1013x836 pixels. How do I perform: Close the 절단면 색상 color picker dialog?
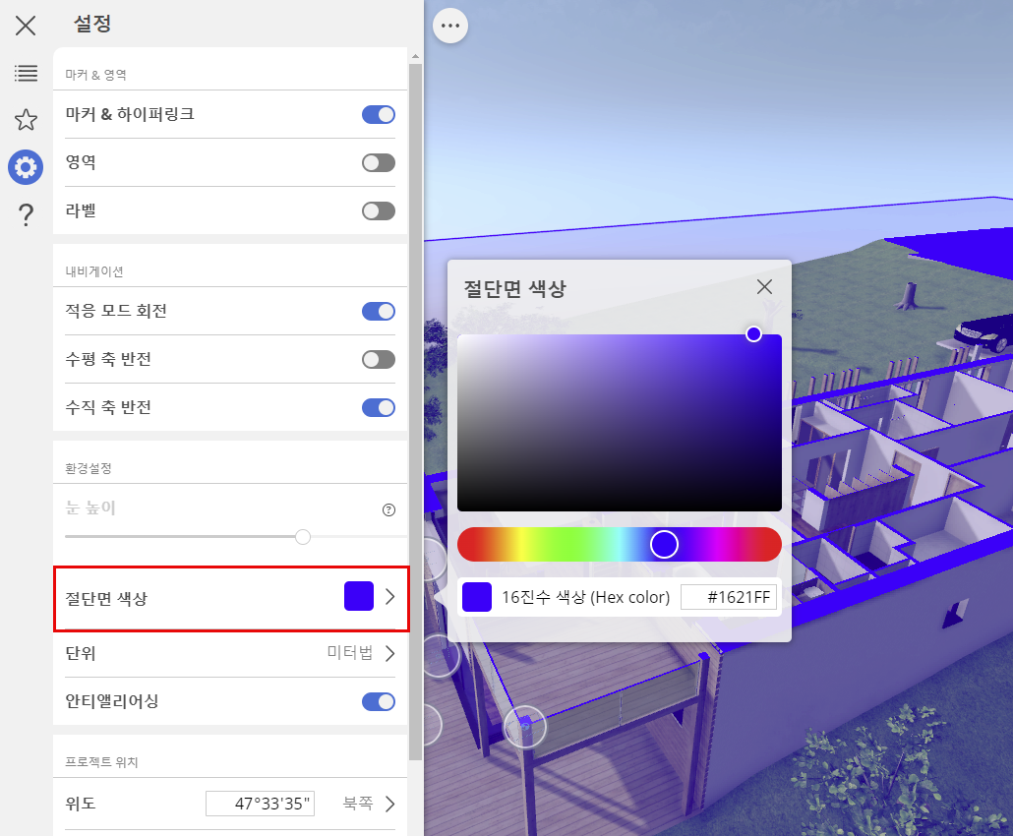point(764,287)
